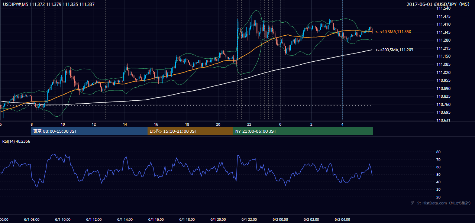
Task: Click the hour 16 label under the price chart
Action: (156, 124)
